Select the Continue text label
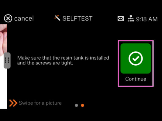Viewport: 162px width, 121px height. 136,79
